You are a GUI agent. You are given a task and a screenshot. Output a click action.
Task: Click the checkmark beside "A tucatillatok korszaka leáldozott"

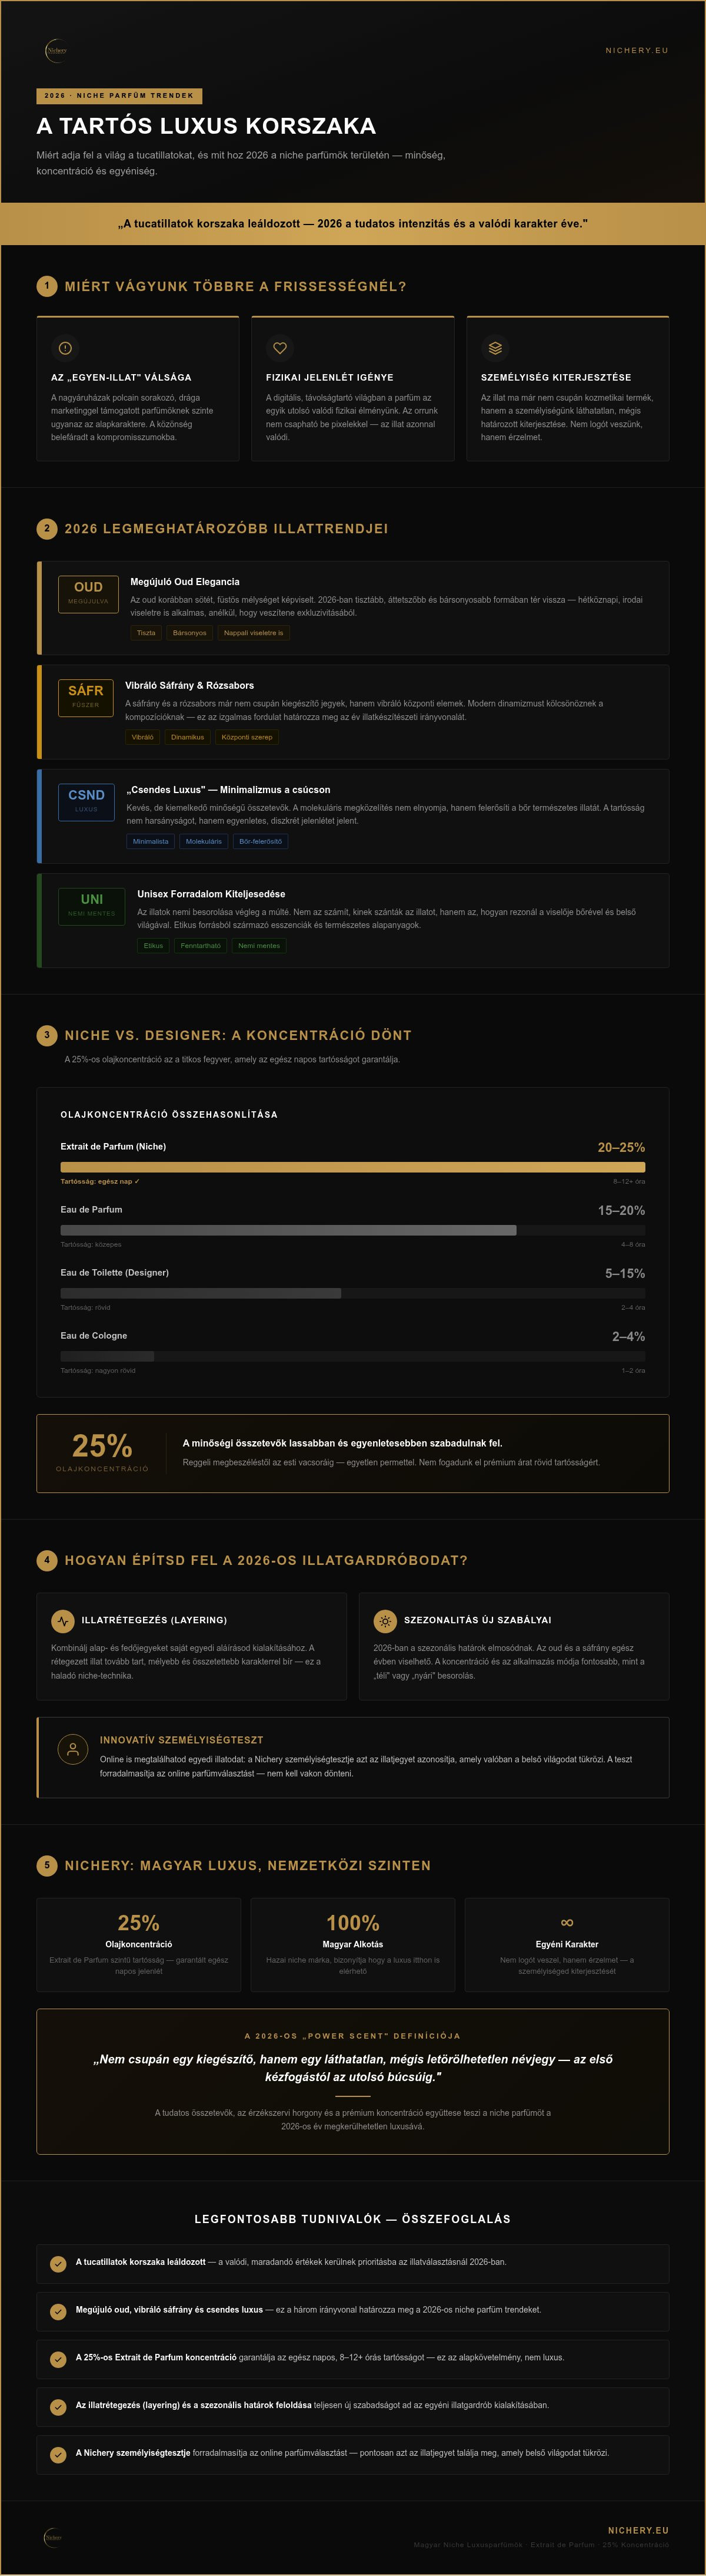pos(58,2264)
